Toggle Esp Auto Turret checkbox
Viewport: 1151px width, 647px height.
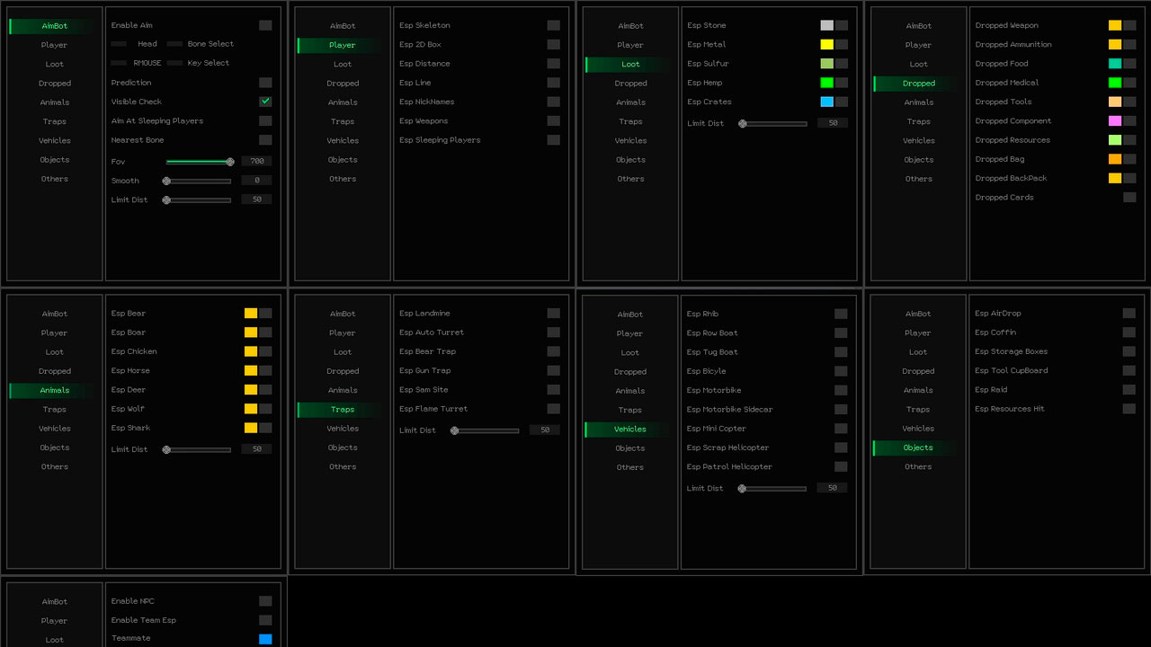tap(553, 332)
